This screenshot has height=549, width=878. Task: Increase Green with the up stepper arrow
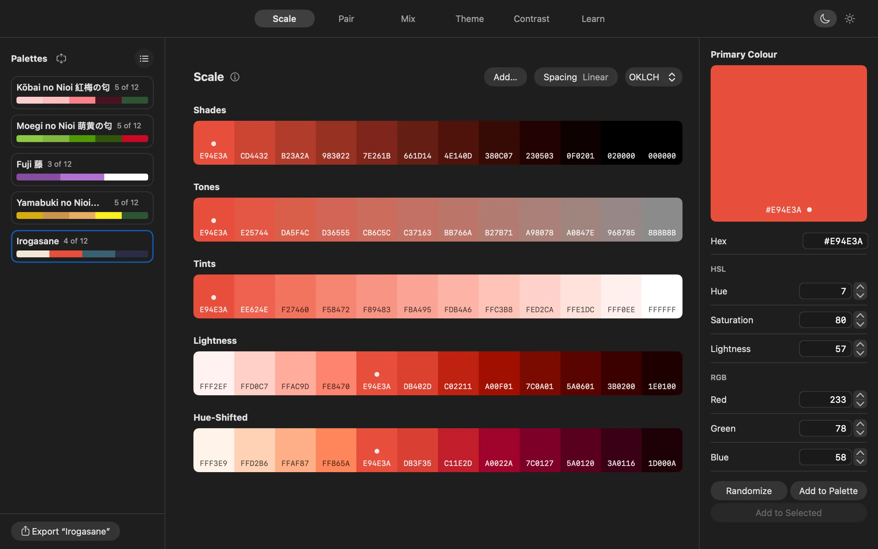click(x=860, y=424)
